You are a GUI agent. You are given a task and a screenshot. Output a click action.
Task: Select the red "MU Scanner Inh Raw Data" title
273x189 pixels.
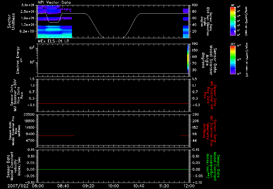click(210, 95)
